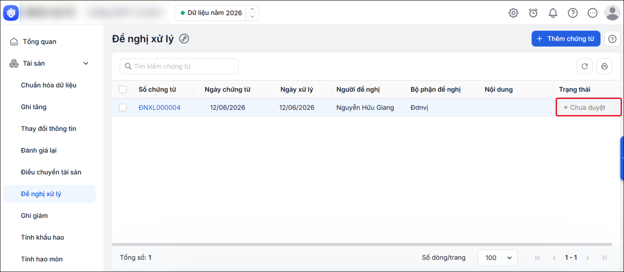This screenshot has width=624, height=272.
Task: Click the Nội dung column header
Action: click(499, 90)
